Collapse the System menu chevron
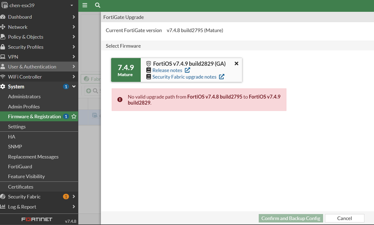Screen dimensions: 374x225 (x=74, y=87)
